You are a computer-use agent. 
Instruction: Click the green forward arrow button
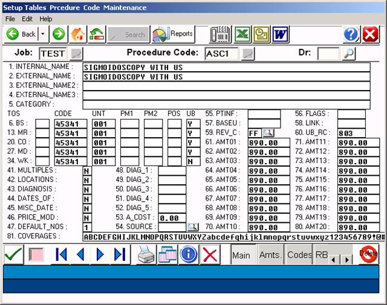pyautogui.click(x=59, y=34)
